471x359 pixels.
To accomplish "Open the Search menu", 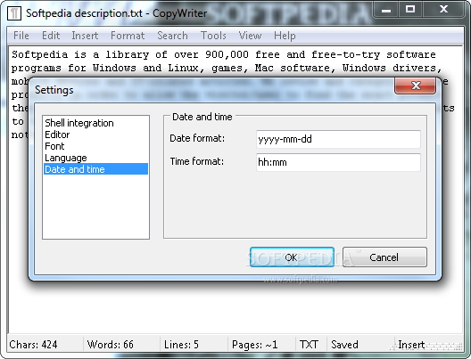I will [x=172, y=36].
